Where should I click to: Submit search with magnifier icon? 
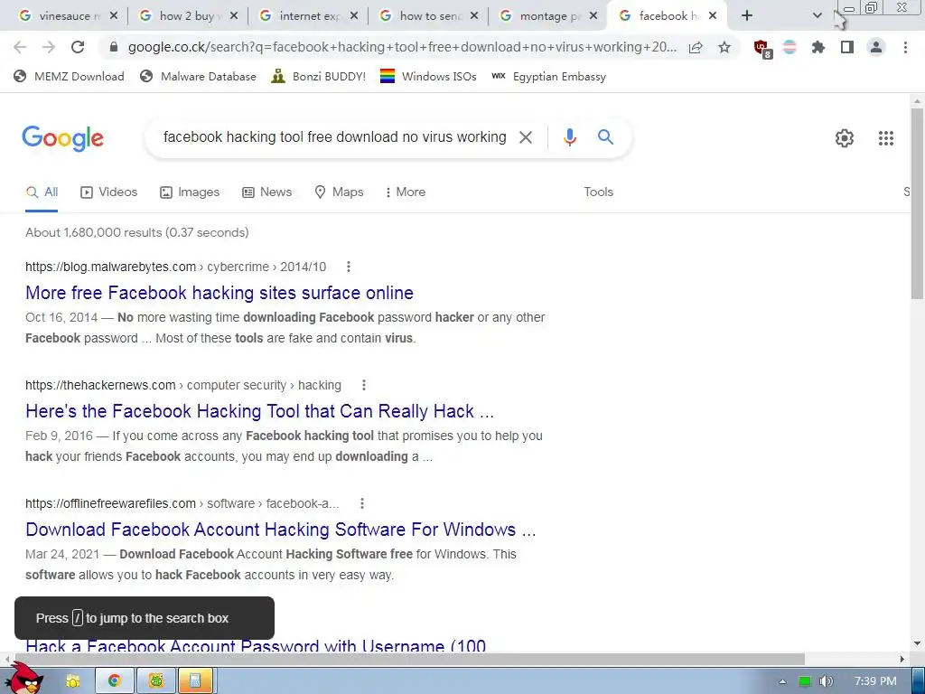coord(606,137)
